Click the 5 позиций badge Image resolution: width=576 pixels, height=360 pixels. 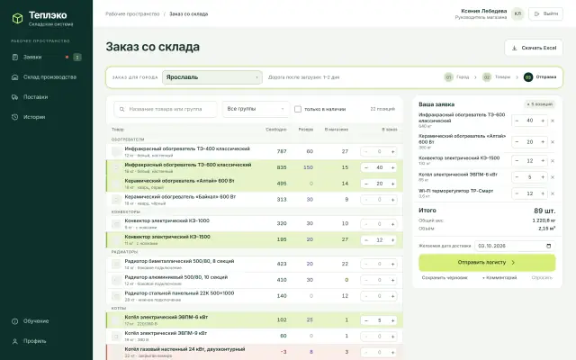[540, 104]
